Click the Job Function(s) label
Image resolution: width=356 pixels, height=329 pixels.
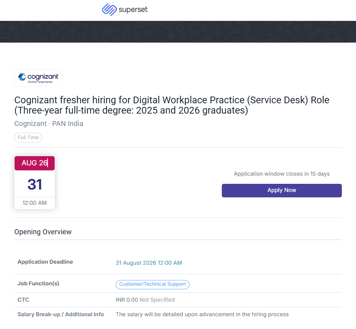[x=38, y=284]
